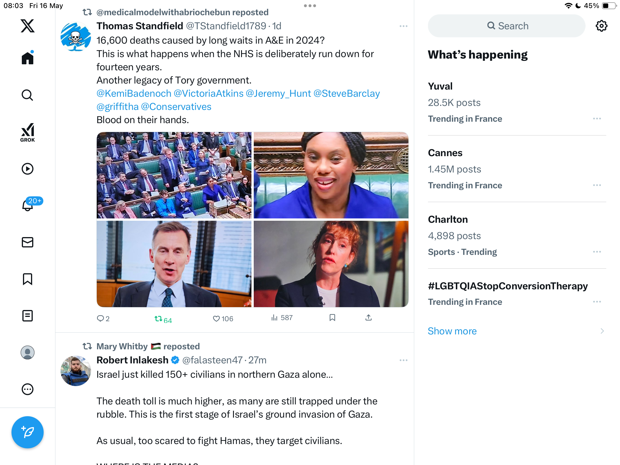Open the Bookmarks sidebar icon
Image resolution: width=620 pixels, height=465 pixels.
coord(28,279)
